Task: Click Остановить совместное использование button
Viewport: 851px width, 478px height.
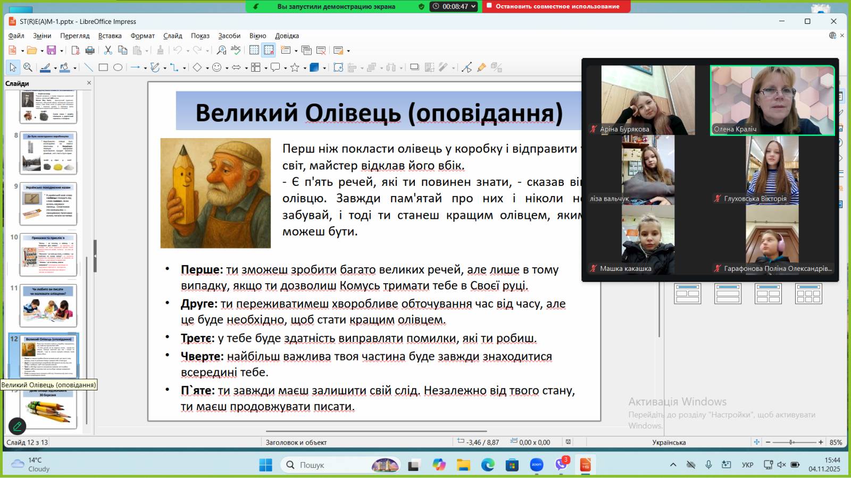Action: coord(556,6)
